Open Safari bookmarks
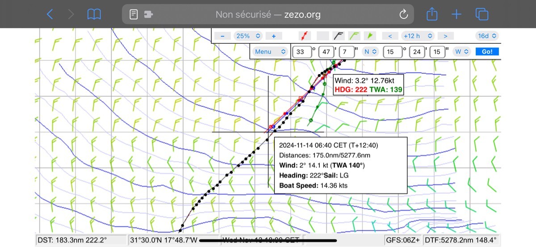Image resolution: width=536 pixels, height=247 pixels. tap(94, 14)
